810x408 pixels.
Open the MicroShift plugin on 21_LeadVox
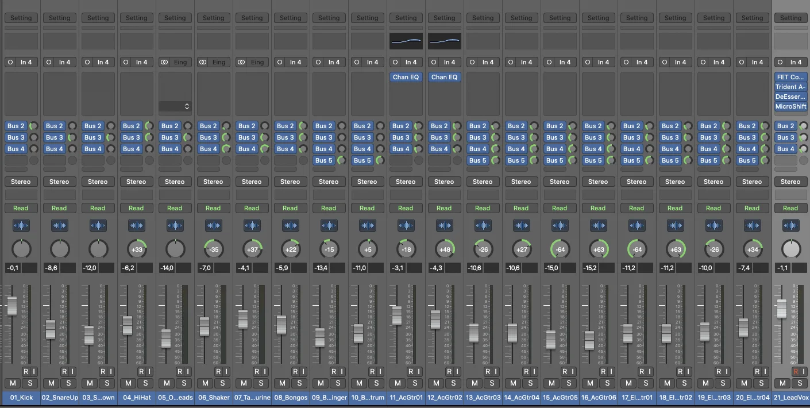(x=790, y=106)
